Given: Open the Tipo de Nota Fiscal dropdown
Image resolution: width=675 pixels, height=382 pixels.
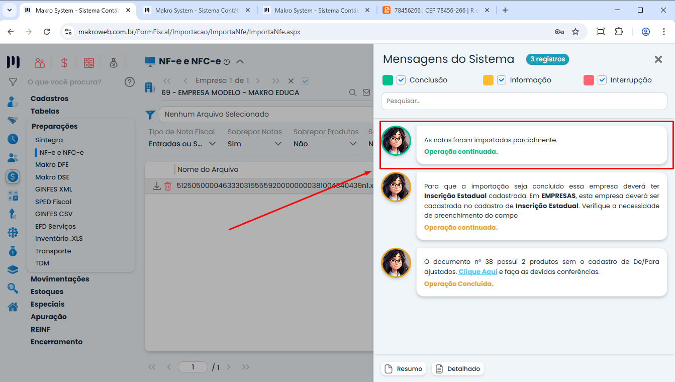Looking at the screenshot, I should [183, 144].
